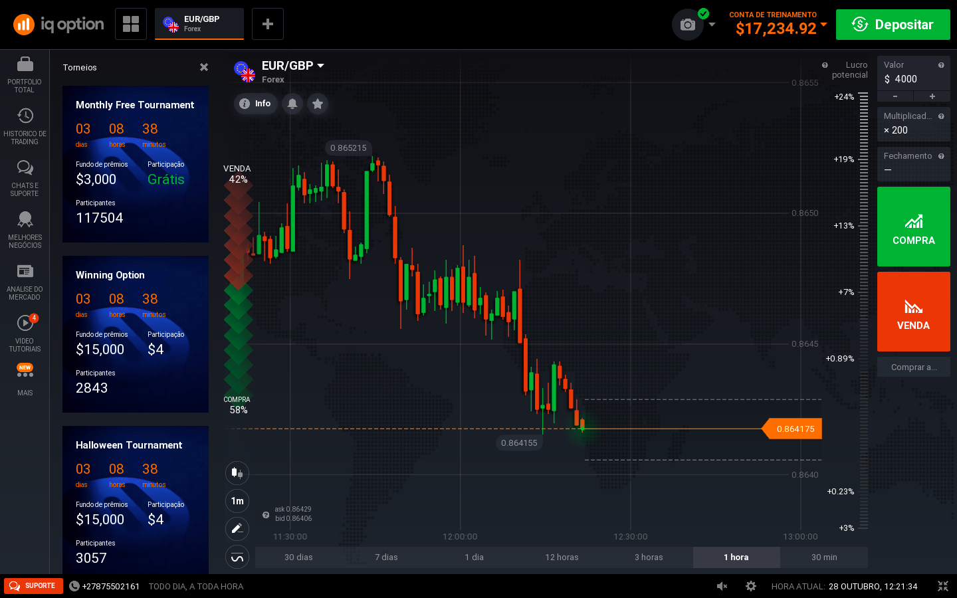The image size is (957, 598).
Task: Open the drawing tools pencil icon
Action: [237, 529]
